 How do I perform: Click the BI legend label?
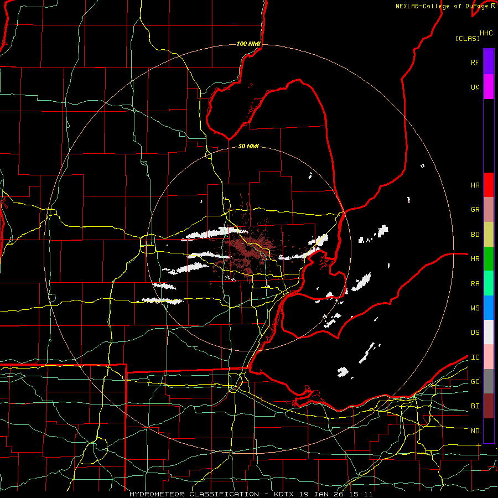pyautogui.click(x=475, y=406)
